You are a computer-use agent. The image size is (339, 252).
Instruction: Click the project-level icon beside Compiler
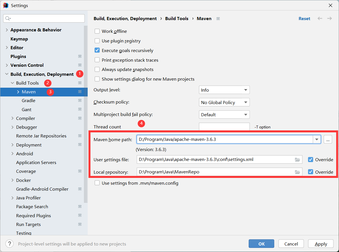click(x=80, y=118)
